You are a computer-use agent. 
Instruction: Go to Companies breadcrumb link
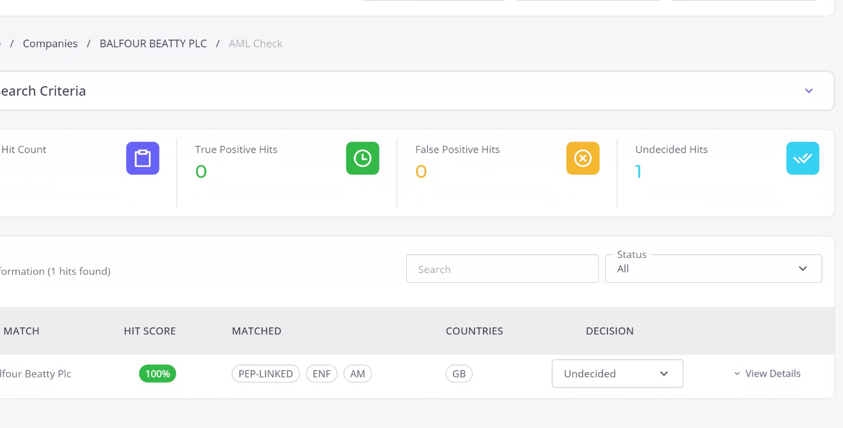click(50, 43)
